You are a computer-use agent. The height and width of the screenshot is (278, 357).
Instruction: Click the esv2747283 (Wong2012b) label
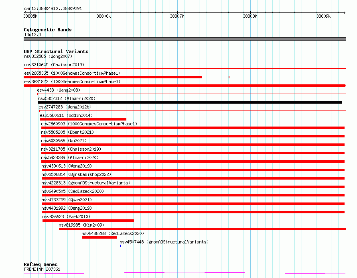click(x=65, y=107)
